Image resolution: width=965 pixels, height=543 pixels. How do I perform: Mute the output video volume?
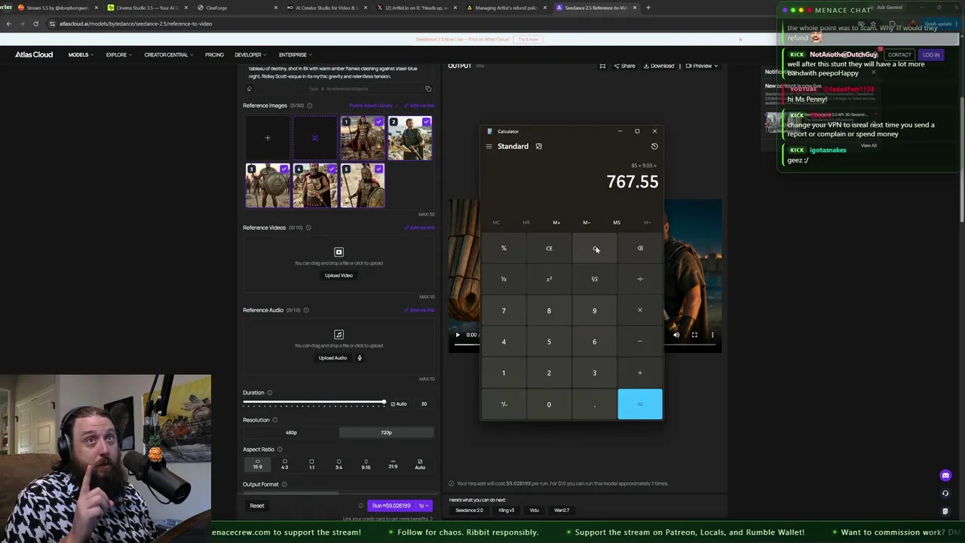[676, 335]
